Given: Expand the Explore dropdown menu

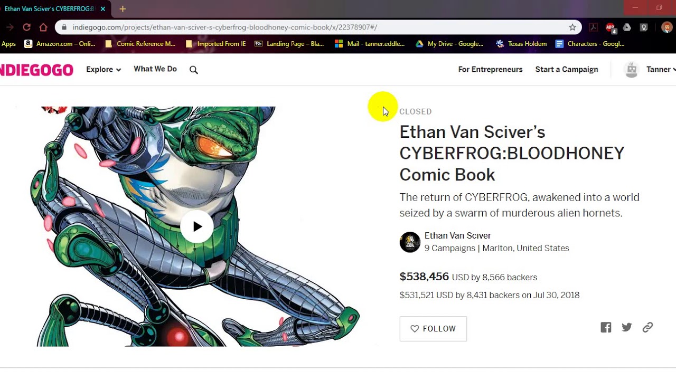Looking at the screenshot, I should (104, 69).
